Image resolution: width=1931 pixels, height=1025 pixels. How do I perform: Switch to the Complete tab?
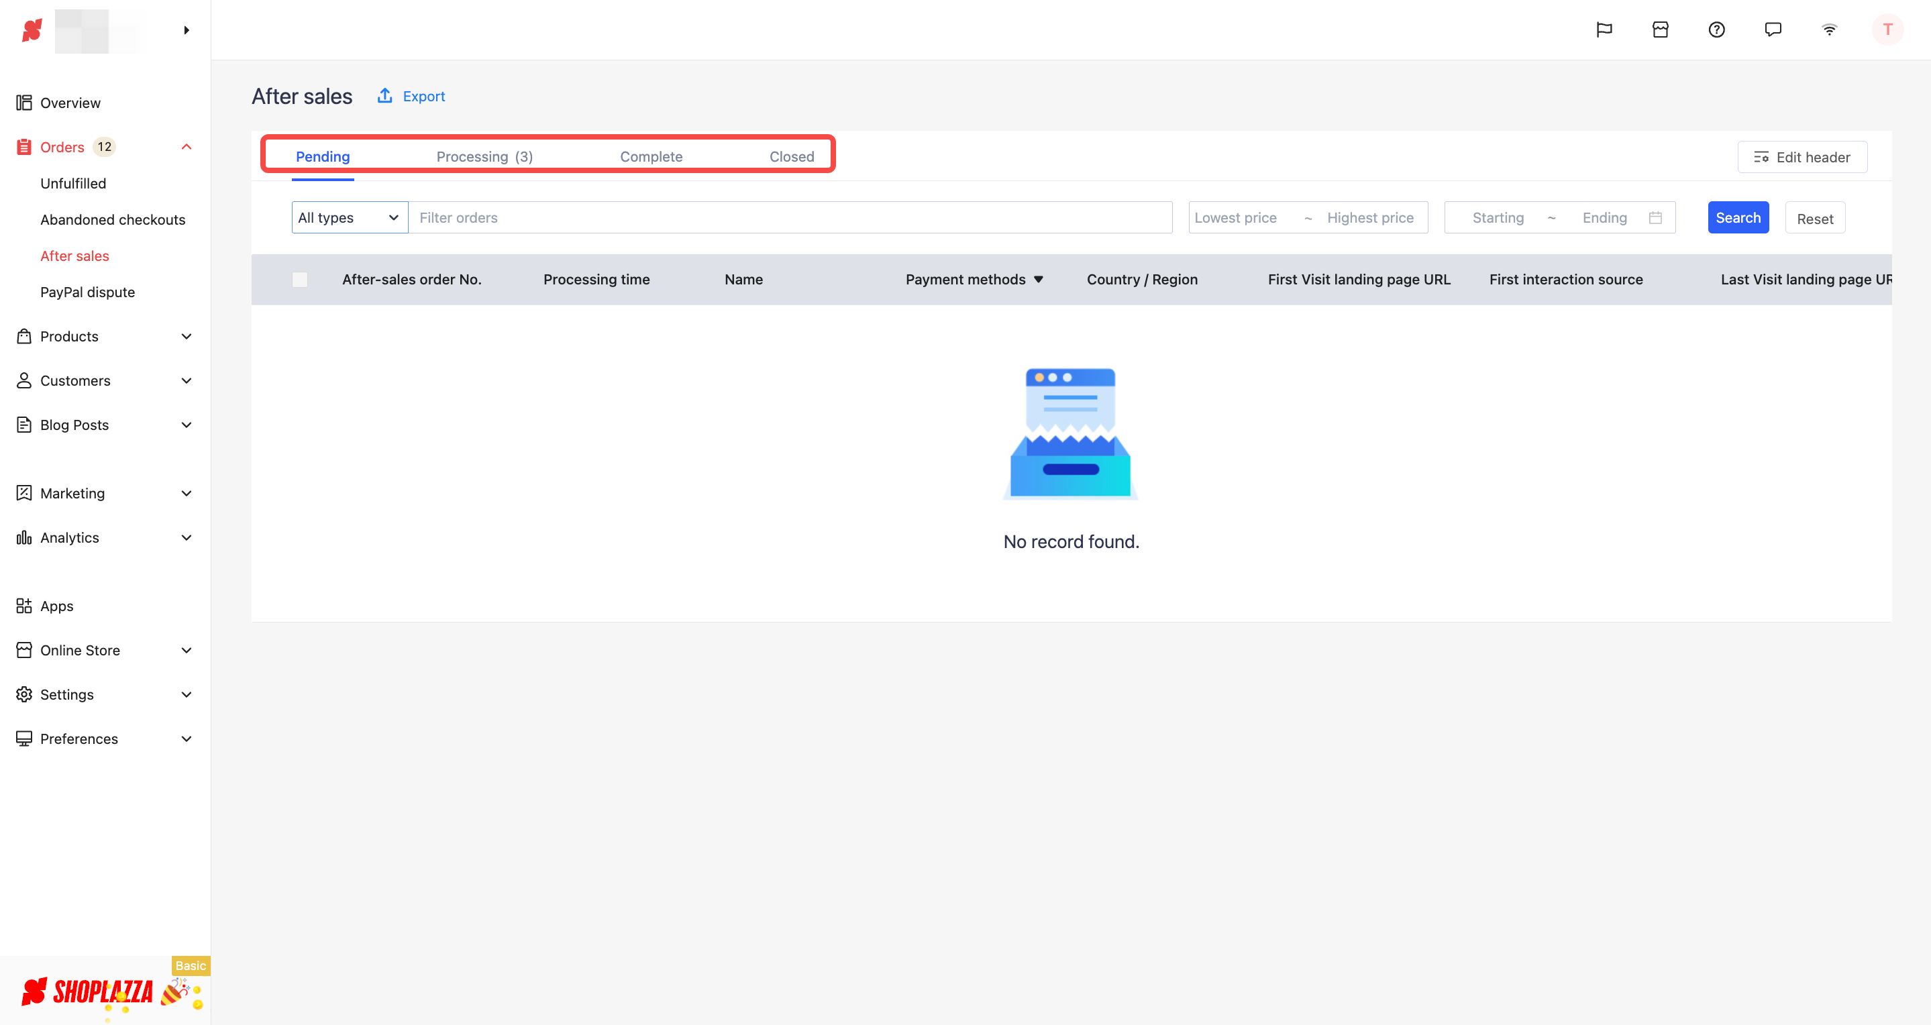tap(651, 156)
